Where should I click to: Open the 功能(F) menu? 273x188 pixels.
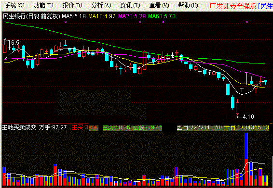pos(43,6)
